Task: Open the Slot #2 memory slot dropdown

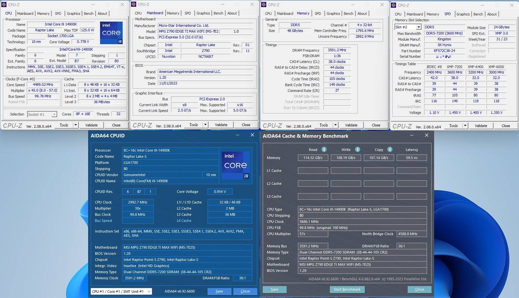Action: (x=419, y=27)
